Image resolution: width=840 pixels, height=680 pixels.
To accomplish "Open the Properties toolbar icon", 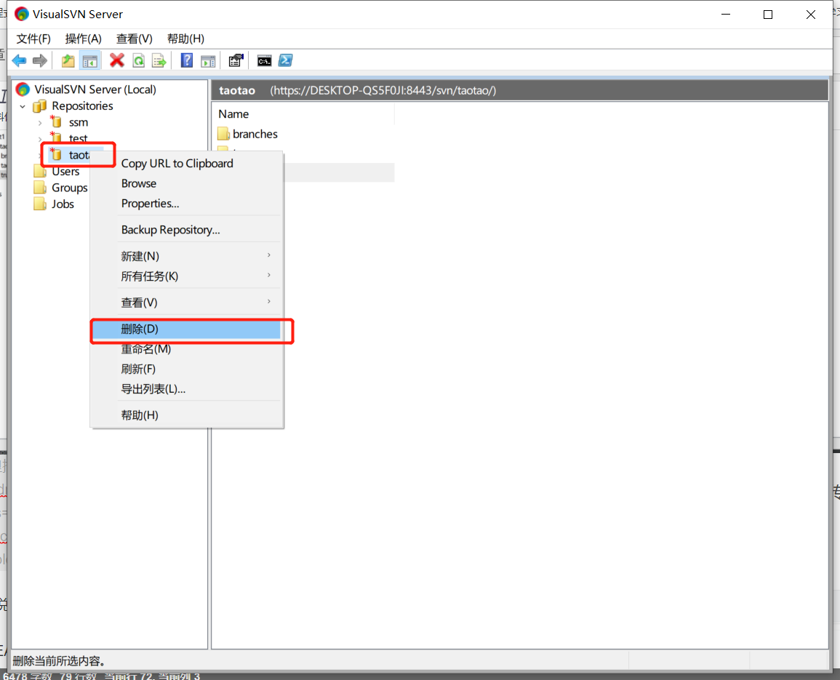I will coord(236,60).
